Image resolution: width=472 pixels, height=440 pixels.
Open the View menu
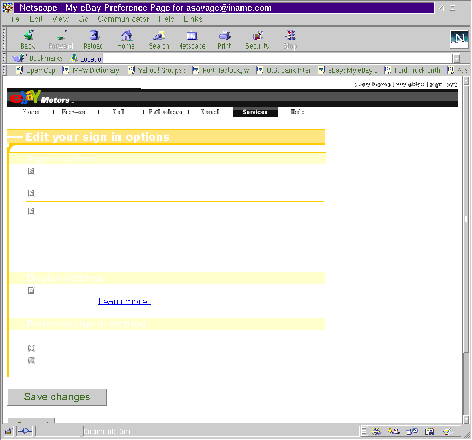(60, 19)
